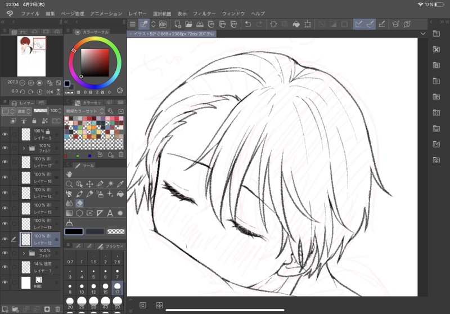Click the scale/transform icon in command bar
Image resolution: width=450 pixels, height=314 pixels.
point(307,24)
